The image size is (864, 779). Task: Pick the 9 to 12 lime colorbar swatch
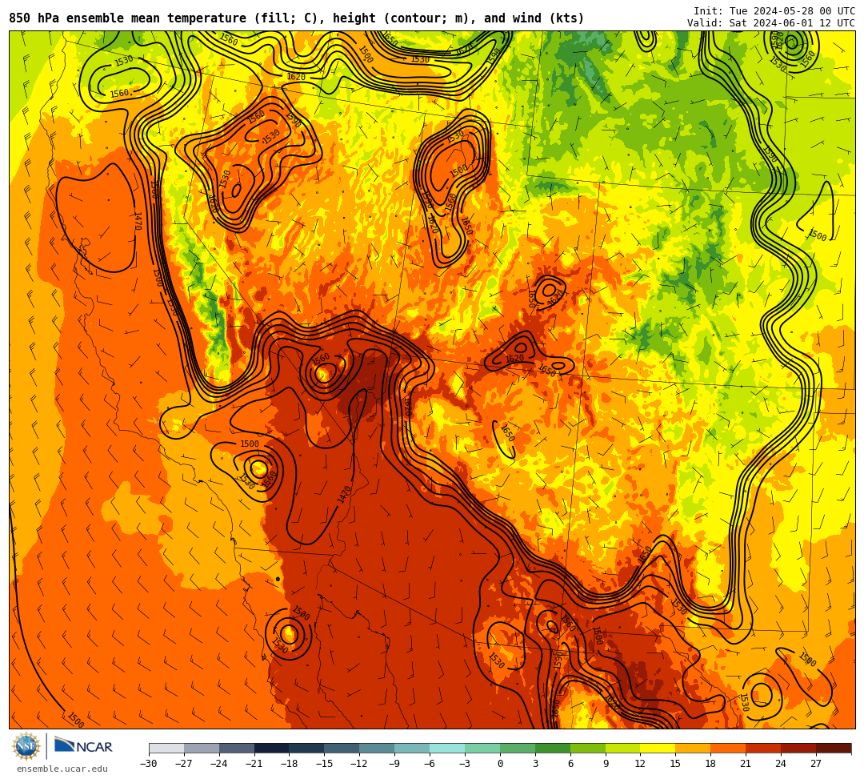coord(622,748)
